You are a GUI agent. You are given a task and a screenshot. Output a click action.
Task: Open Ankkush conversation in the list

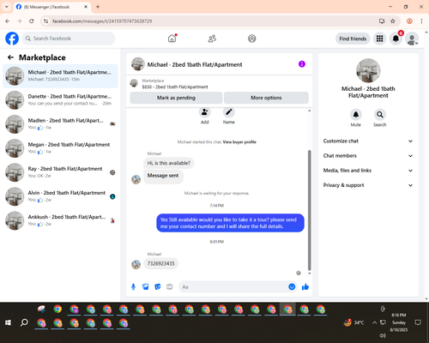60,220
